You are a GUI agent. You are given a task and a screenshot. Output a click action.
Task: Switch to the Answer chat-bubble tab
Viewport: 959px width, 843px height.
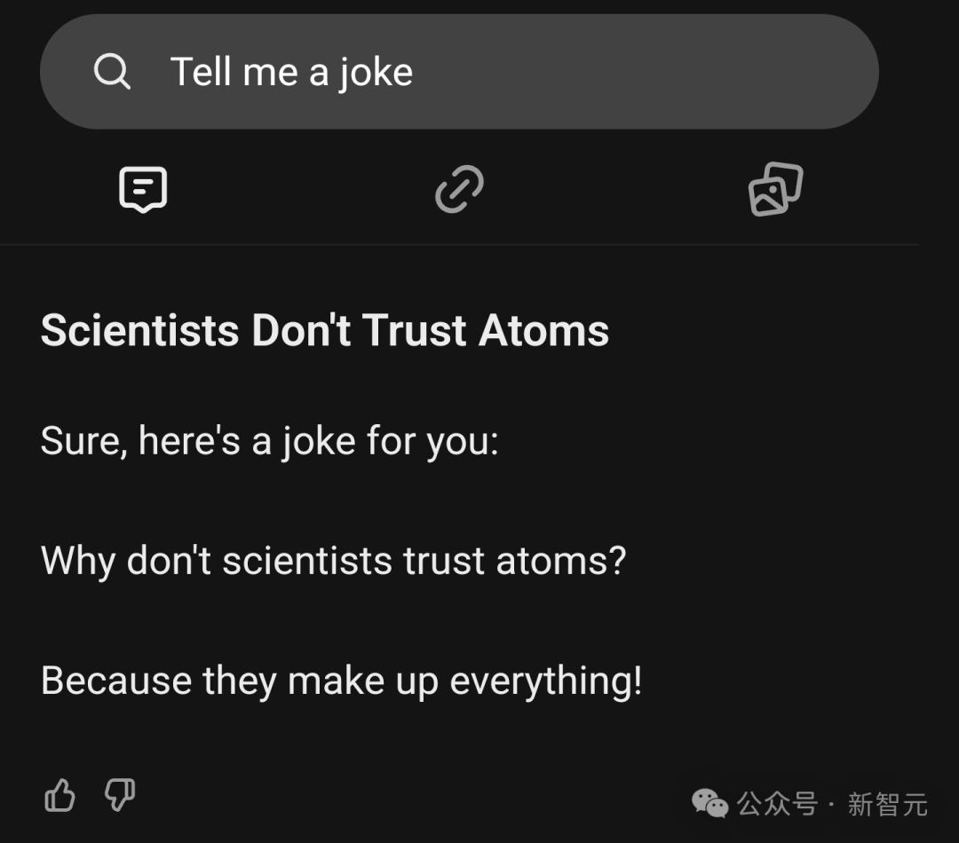[x=143, y=189]
